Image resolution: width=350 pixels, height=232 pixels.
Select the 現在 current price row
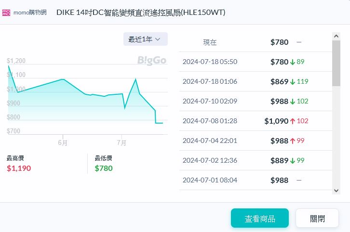pos(255,42)
